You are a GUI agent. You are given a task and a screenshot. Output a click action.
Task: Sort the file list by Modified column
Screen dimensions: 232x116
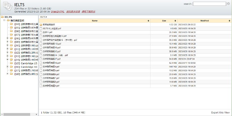tap(204, 21)
